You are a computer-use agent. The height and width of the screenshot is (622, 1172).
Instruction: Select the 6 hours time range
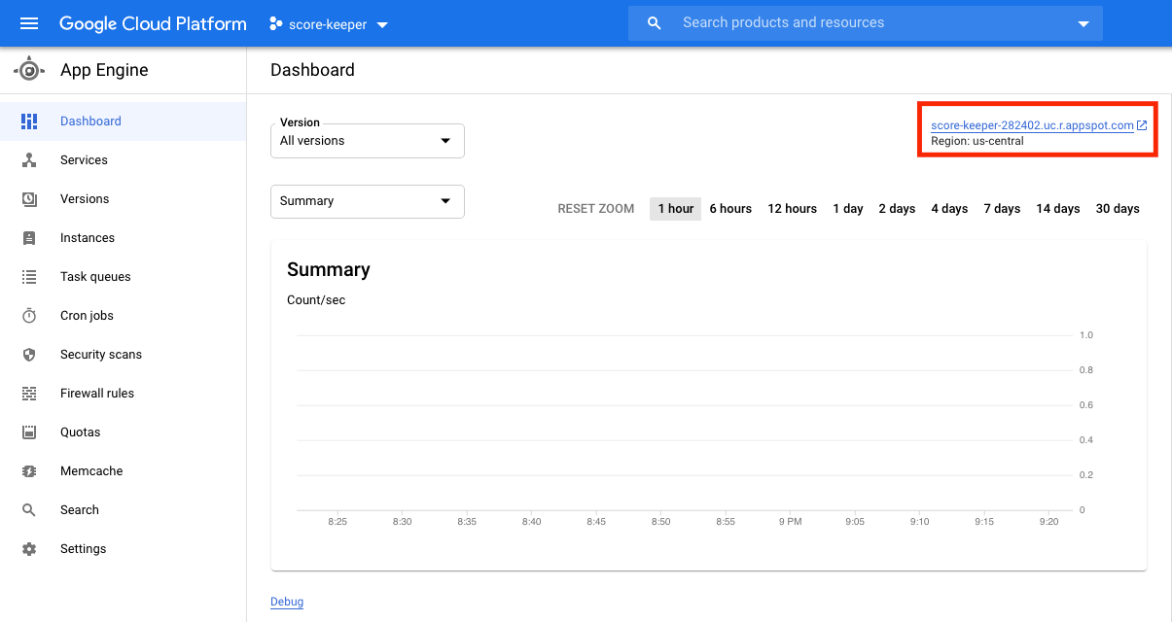tap(730, 209)
